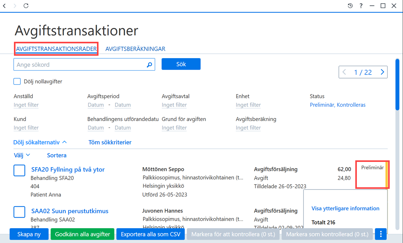Enable Dölj nollavgifter checkbox
The width and height of the screenshot is (403, 243).
(x=17, y=81)
